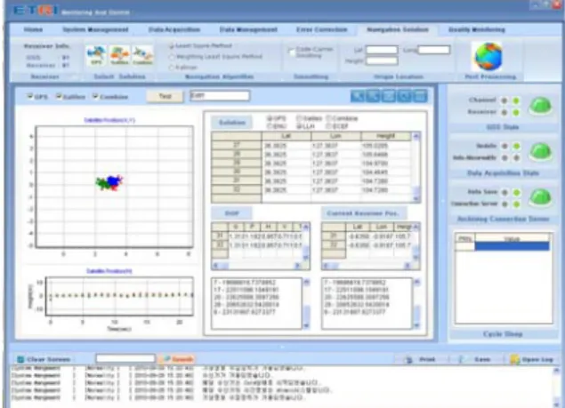Open the Navigation Solution tab
This screenshot has width=565, height=408.
click(x=398, y=29)
